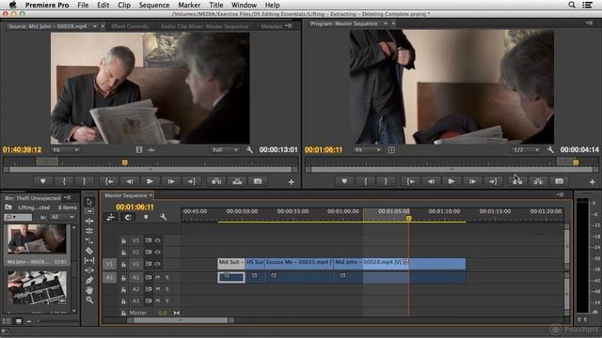The width and height of the screenshot is (602, 338).
Task: Select the Razor tool
Action: [x=89, y=251]
